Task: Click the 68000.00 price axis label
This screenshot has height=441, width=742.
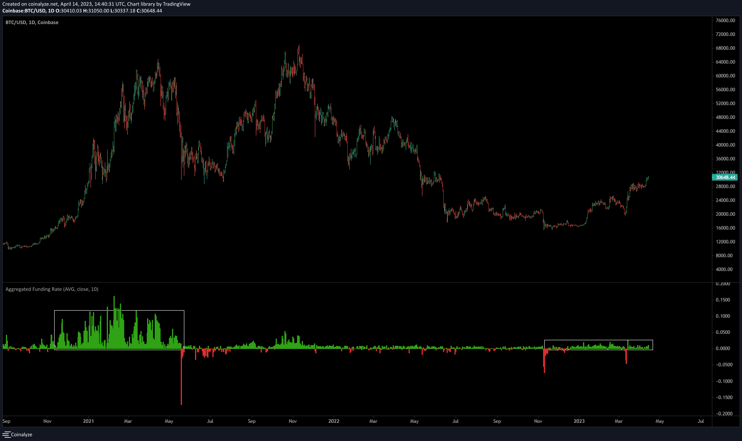Action: (x=725, y=48)
